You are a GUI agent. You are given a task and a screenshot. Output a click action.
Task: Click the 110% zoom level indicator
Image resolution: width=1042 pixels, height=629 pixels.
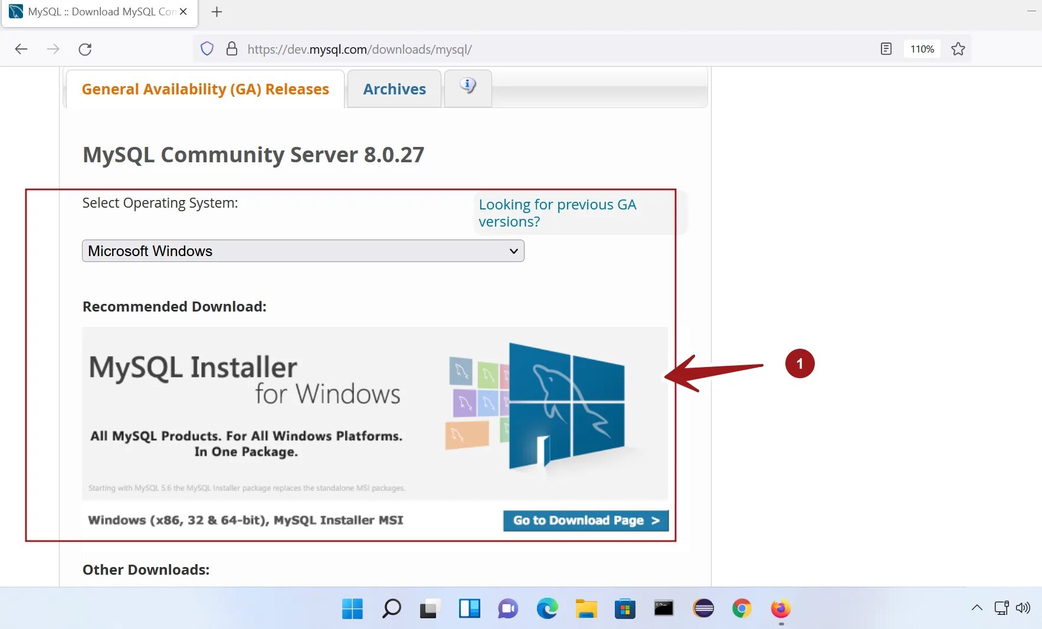coord(922,49)
